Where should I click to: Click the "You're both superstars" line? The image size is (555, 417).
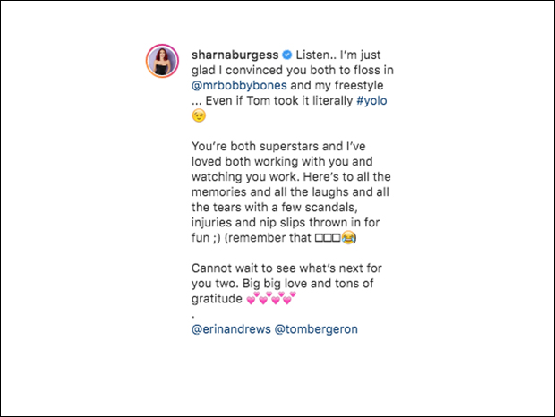[x=278, y=147]
